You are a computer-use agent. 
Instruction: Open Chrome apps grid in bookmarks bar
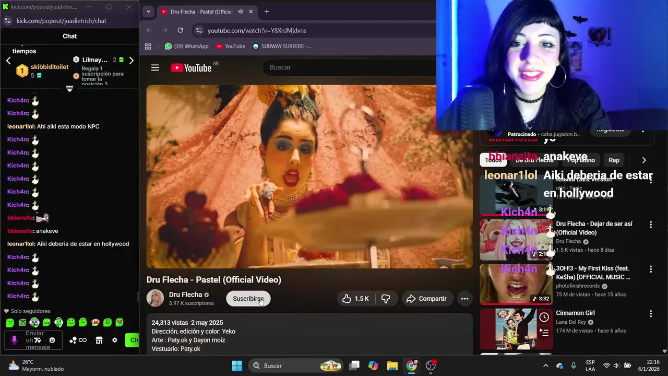(x=148, y=46)
